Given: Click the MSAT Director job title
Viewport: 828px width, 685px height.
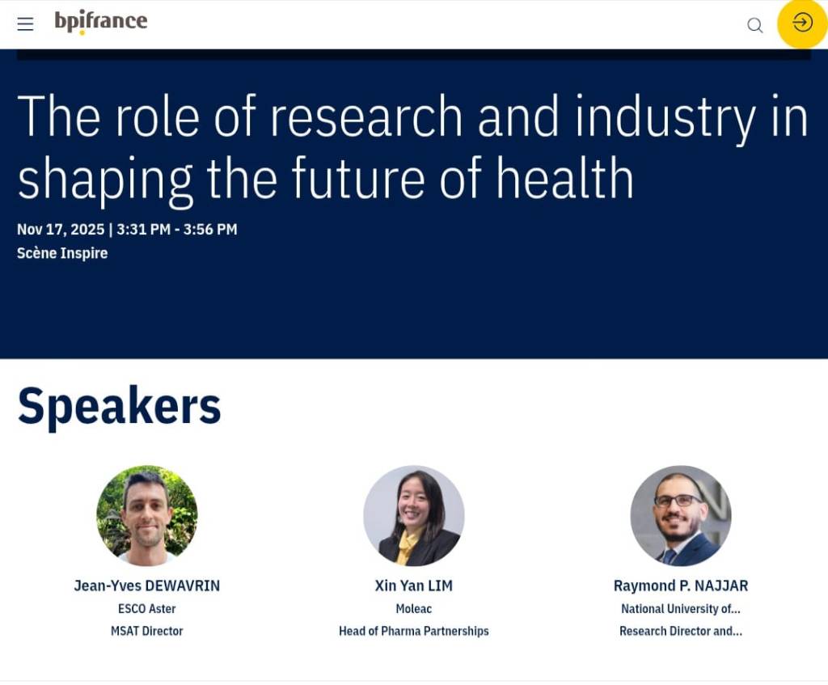Looking at the screenshot, I should point(146,631).
